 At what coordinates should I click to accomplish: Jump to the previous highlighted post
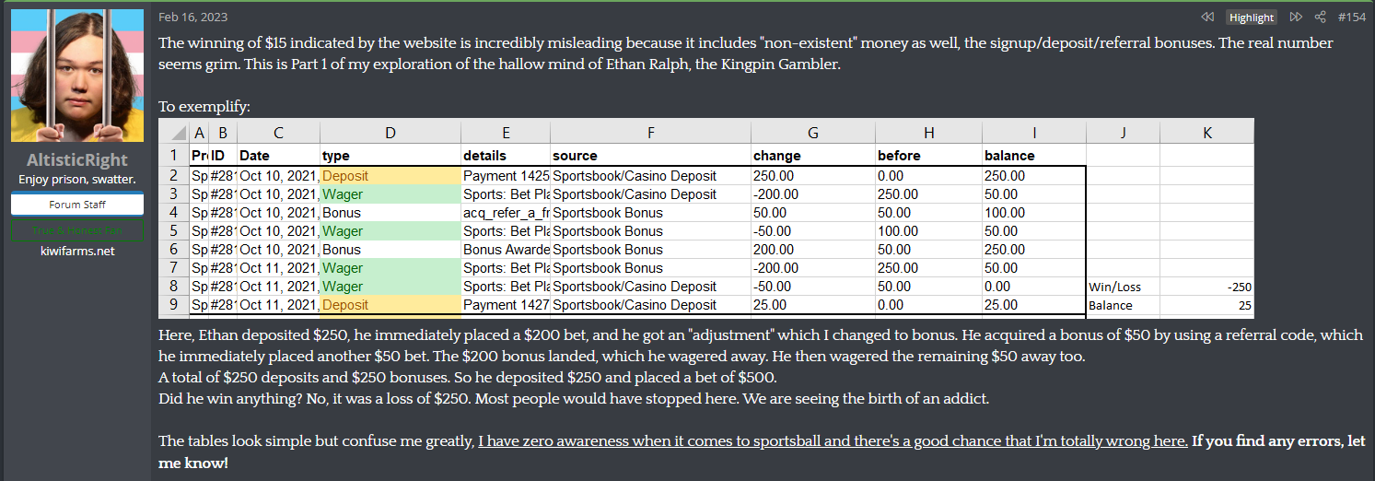coord(1207,18)
